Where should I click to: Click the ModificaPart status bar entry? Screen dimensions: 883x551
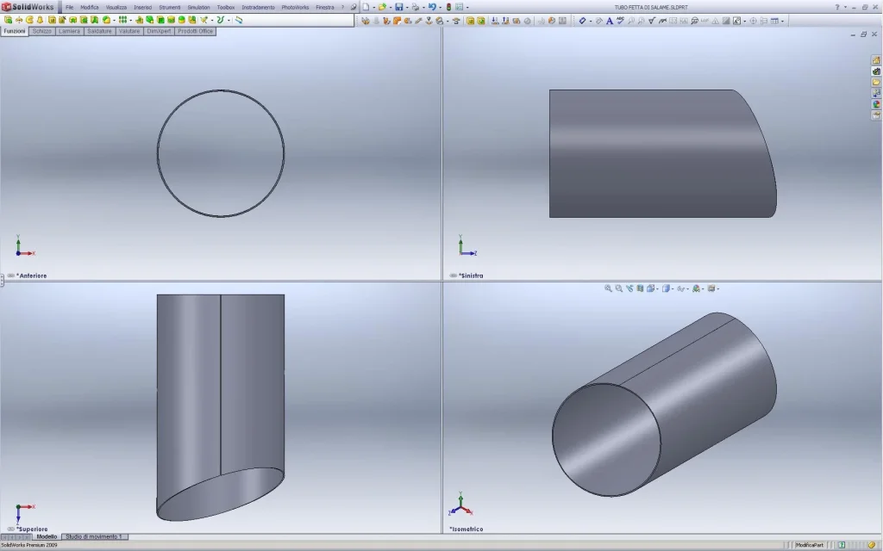(x=809, y=545)
